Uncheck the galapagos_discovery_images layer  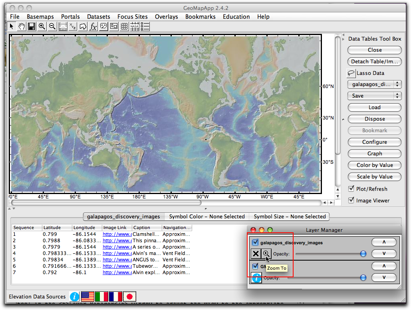(x=255, y=242)
